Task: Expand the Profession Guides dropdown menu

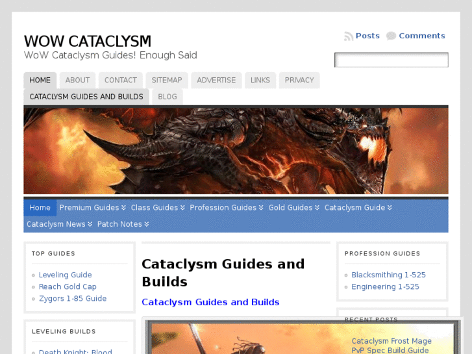Action: 227,208
